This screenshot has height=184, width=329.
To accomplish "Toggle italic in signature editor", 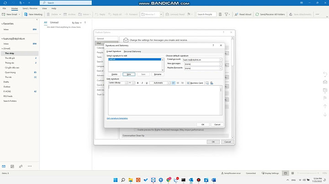I will (x=142, y=83).
